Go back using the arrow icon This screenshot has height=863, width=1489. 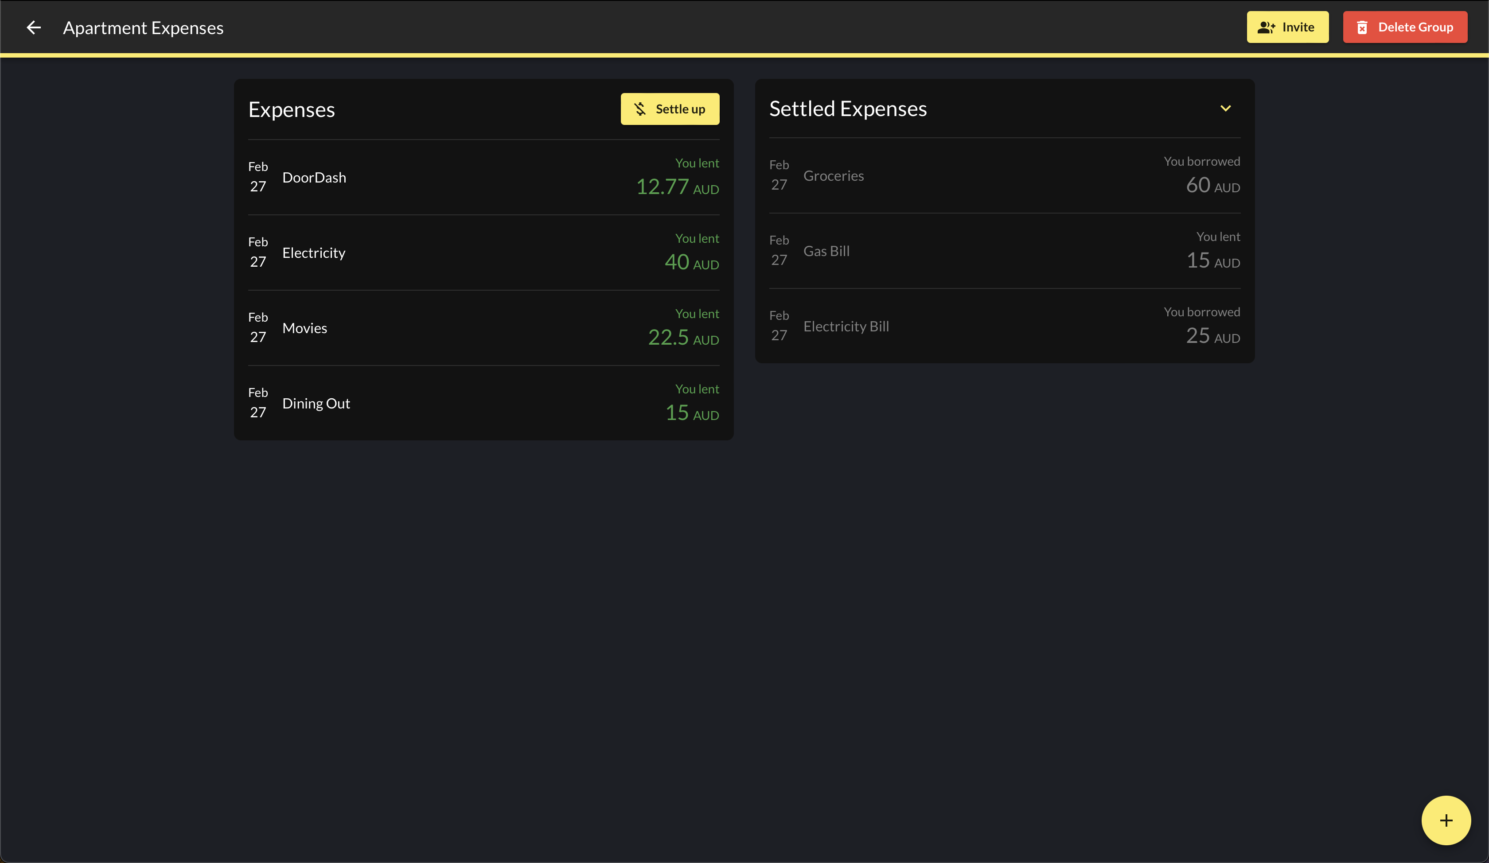tap(34, 27)
